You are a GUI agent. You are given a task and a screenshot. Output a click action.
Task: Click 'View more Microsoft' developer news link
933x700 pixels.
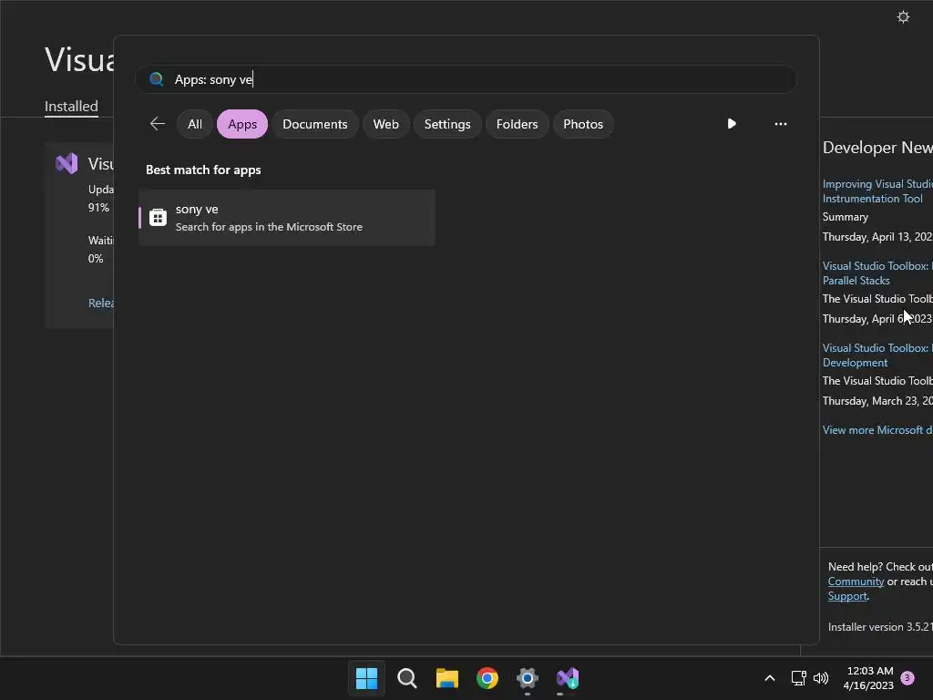click(x=877, y=430)
